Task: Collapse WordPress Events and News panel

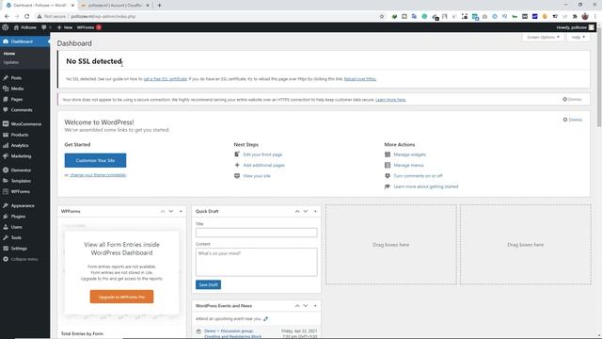Action: coord(315,306)
